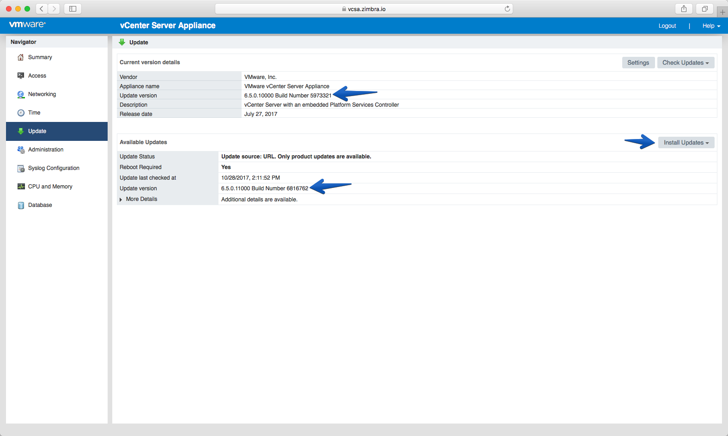Viewport: 728px width, 436px height.
Task: Click the Access console icon
Action: tap(21, 76)
